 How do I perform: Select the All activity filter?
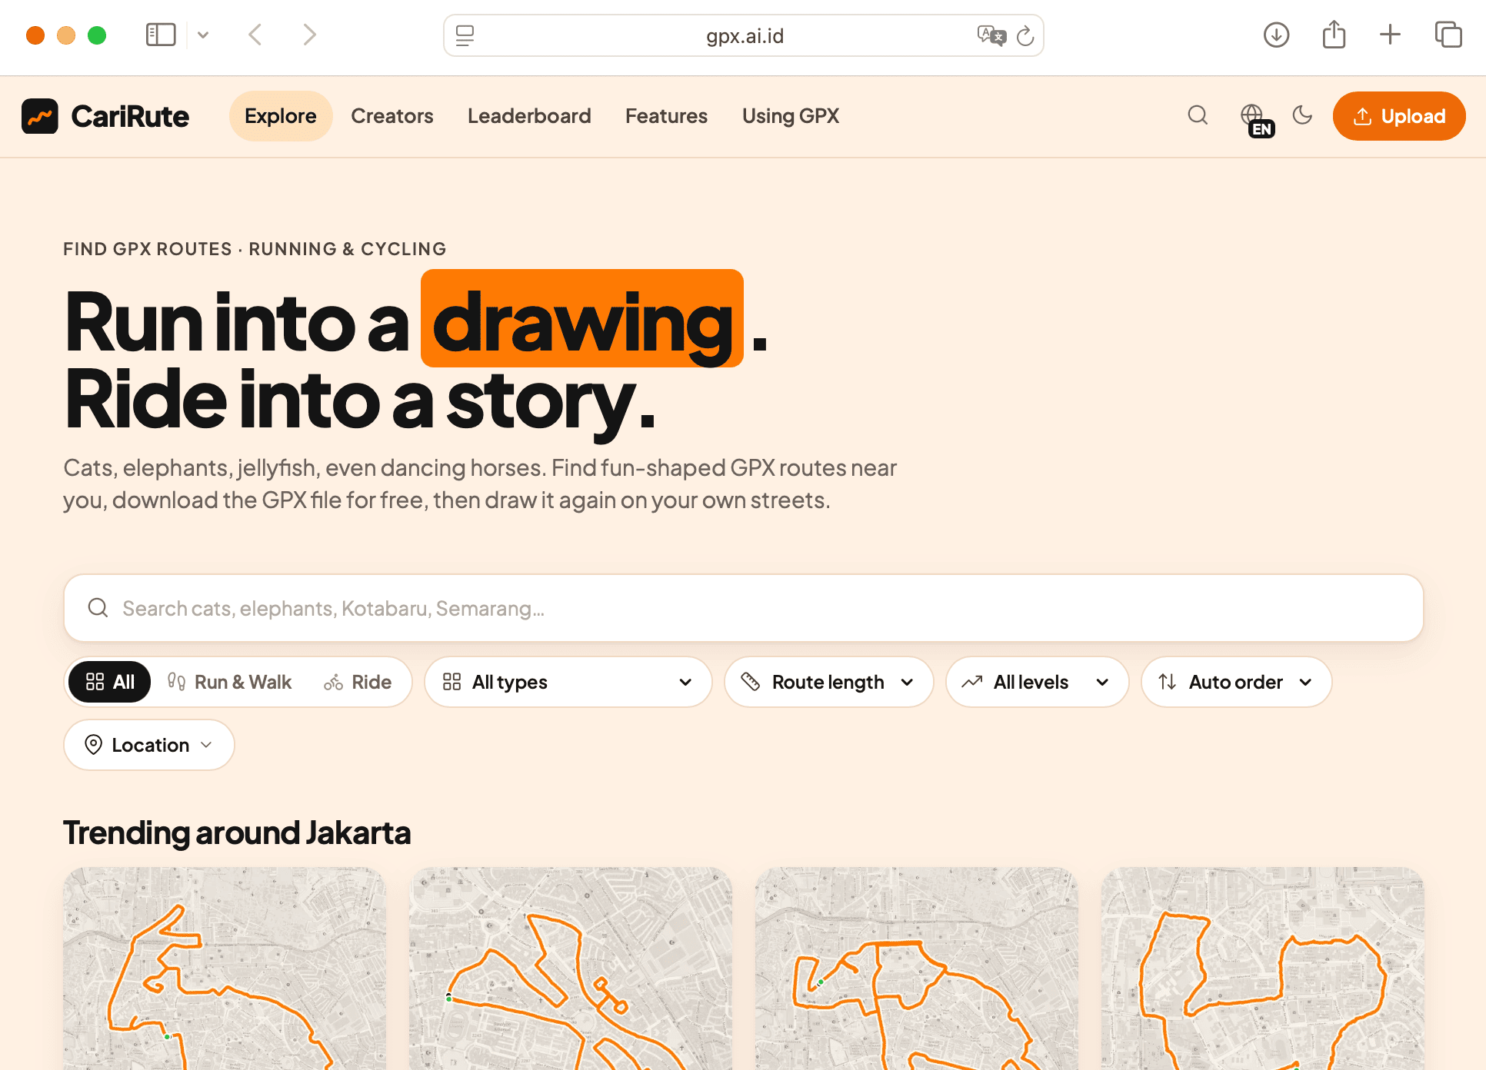[109, 682]
